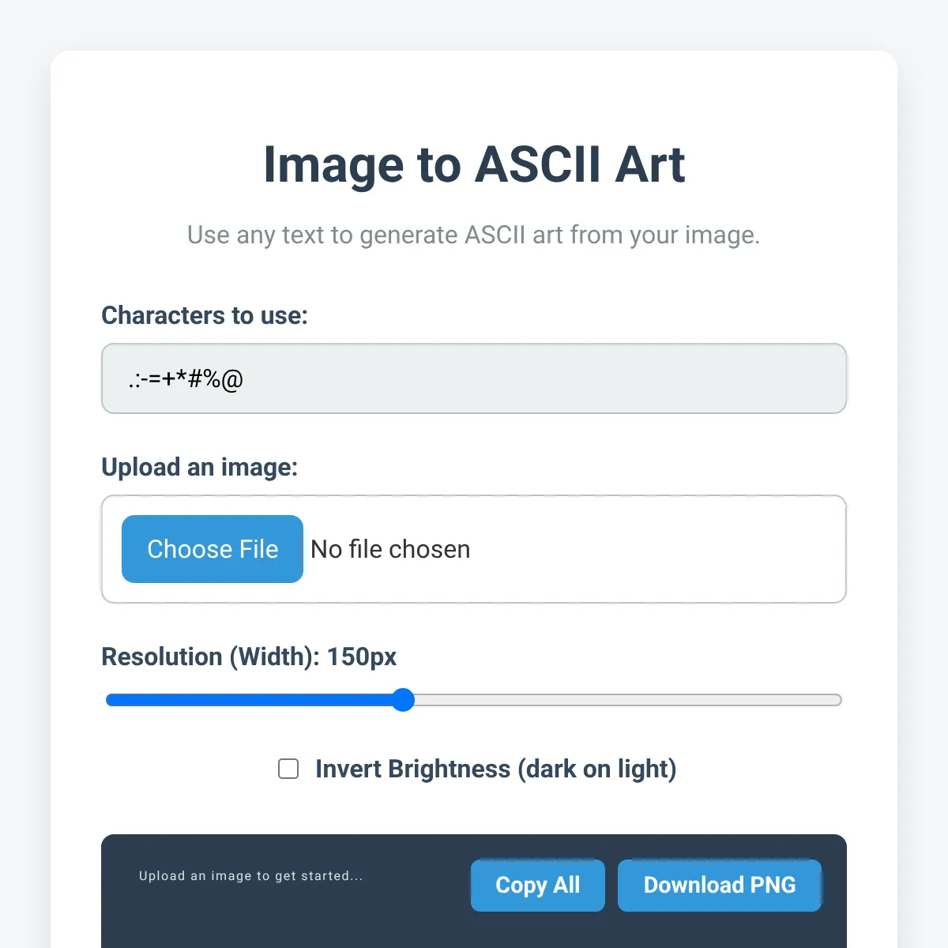Click the Choose File button
This screenshot has width=948, height=948.
[x=213, y=549]
